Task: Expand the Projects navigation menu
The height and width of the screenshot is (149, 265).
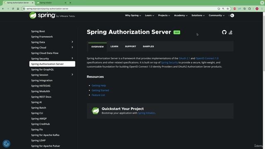Action: point(164,15)
